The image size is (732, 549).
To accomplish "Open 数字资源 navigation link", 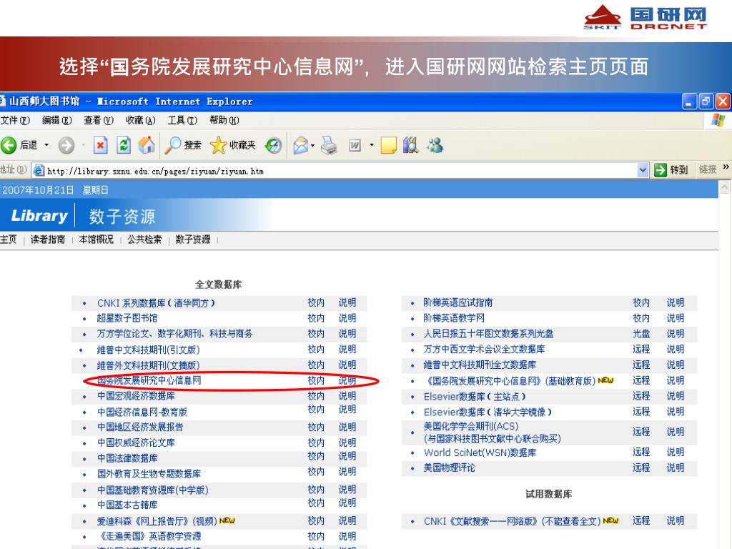I will point(193,239).
